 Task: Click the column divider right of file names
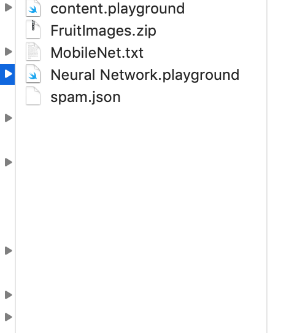[267, 166]
